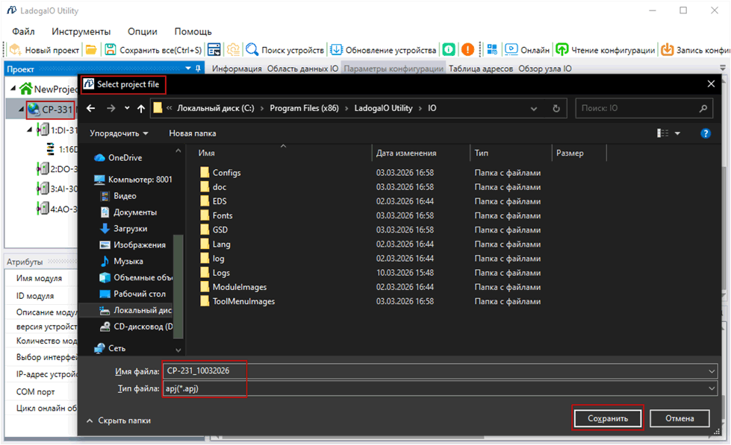731x445 pixels.
Task: Click the Отмена button
Action: [x=679, y=418]
